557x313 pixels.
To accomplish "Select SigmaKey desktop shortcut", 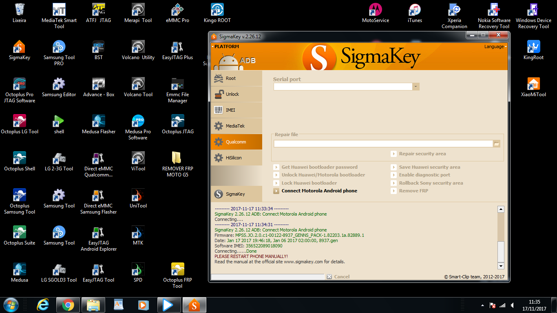I will coord(19,50).
